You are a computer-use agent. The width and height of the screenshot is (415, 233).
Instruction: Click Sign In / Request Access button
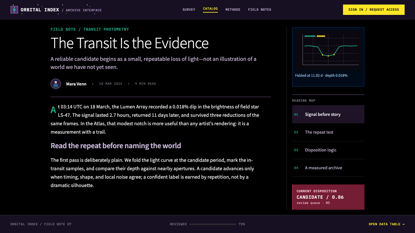click(x=374, y=10)
